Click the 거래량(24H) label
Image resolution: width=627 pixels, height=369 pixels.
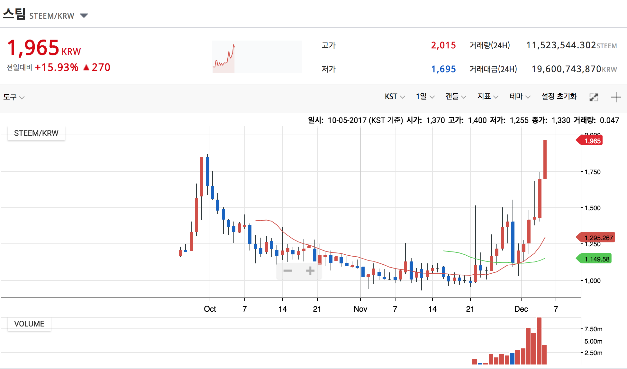point(490,45)
